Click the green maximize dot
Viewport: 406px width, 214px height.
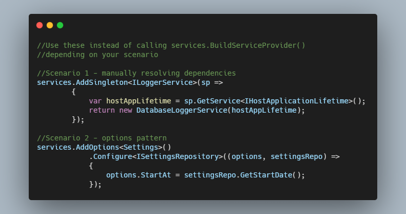pyautogui.click(x=60, y=25)
